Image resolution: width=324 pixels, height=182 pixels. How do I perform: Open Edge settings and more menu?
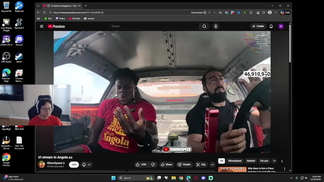[276, 12]
